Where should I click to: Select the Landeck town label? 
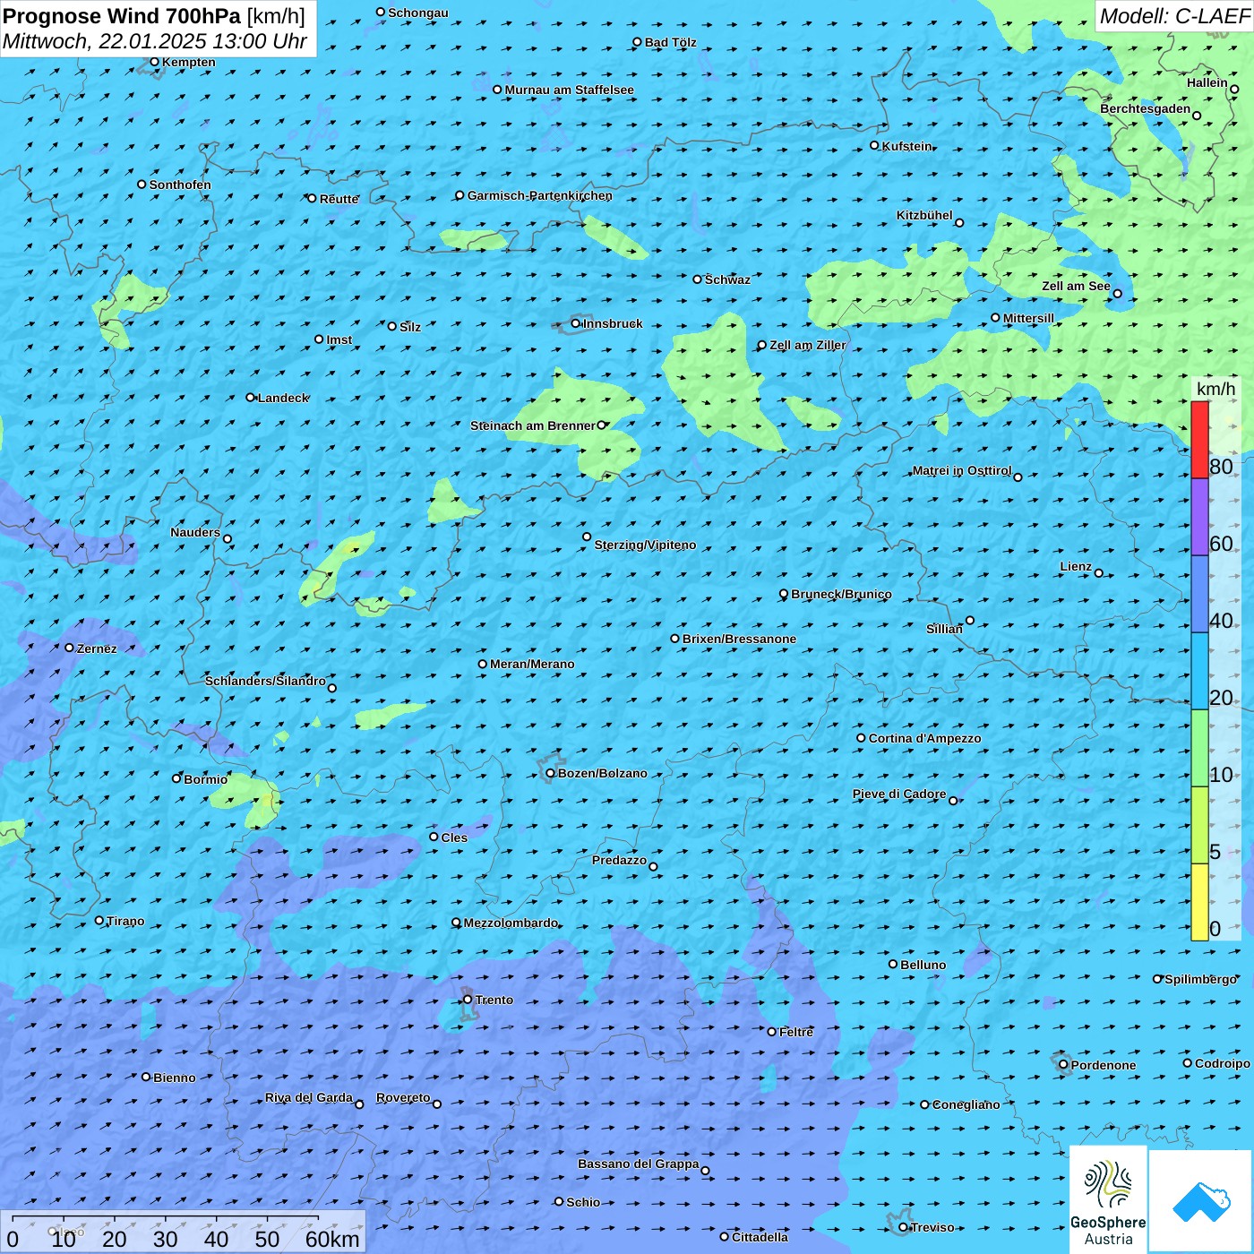pos(283,398)
